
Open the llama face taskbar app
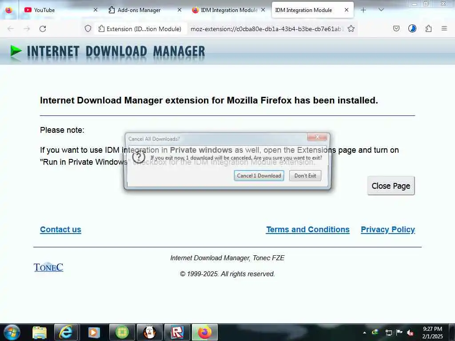(x=150, y=332)
